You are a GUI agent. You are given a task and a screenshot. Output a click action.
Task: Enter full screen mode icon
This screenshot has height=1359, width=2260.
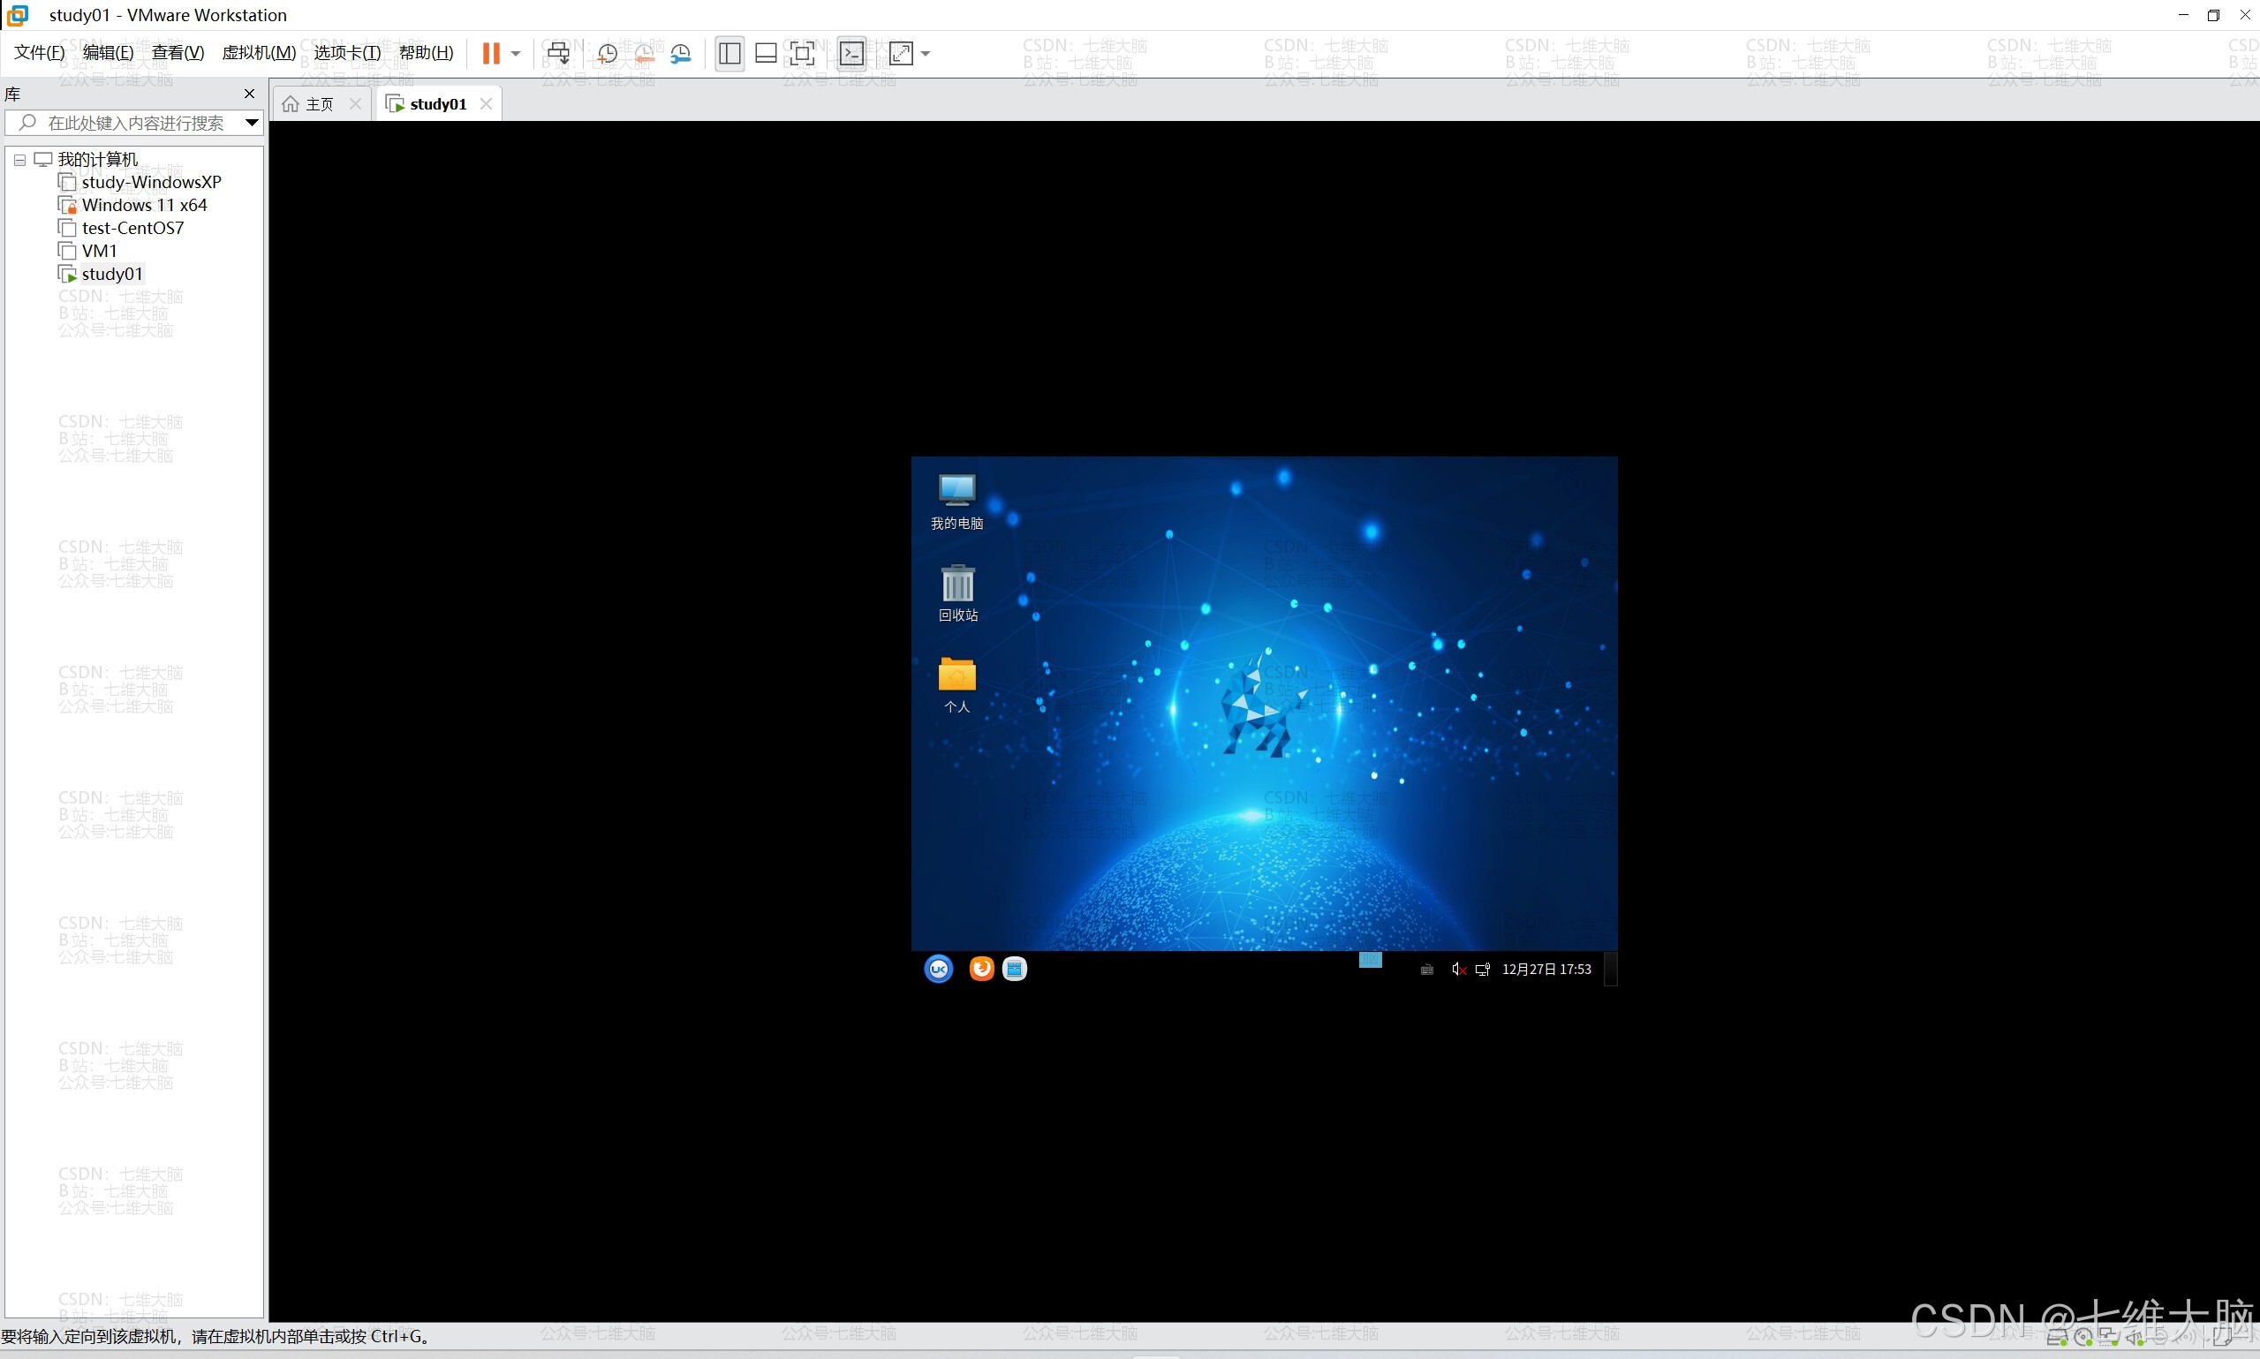coord(802,53)
